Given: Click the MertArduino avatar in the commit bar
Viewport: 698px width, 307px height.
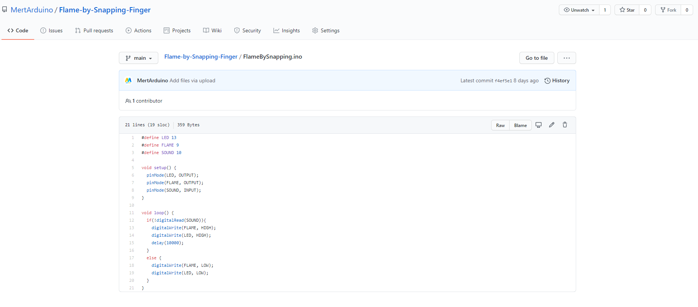Looking at the screenshot, I should click(x=128, y=80).
